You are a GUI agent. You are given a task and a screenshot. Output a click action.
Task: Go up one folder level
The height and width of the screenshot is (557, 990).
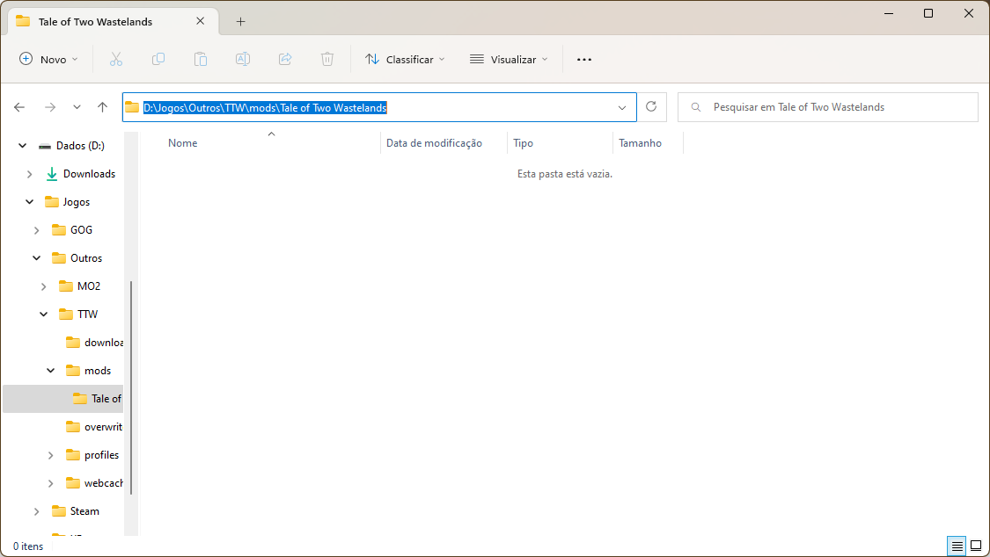[x=102, y=107]
